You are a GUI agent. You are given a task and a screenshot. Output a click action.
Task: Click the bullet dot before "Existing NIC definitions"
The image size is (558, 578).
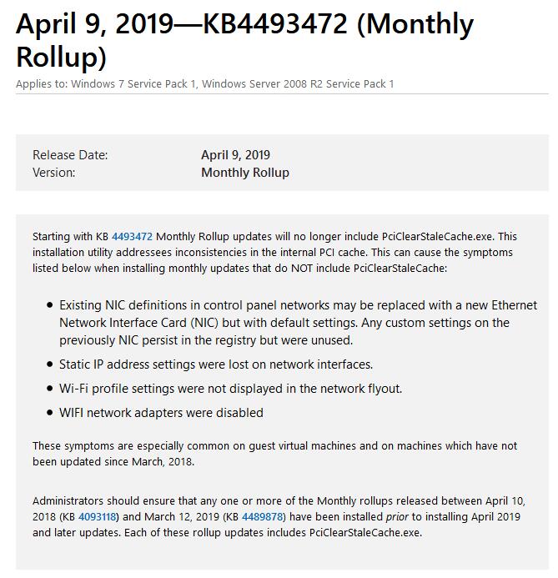coord(50,305)
